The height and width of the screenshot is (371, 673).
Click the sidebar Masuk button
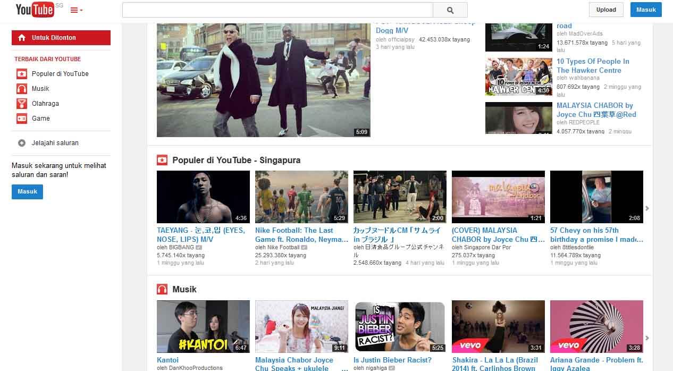pos(27,192)
